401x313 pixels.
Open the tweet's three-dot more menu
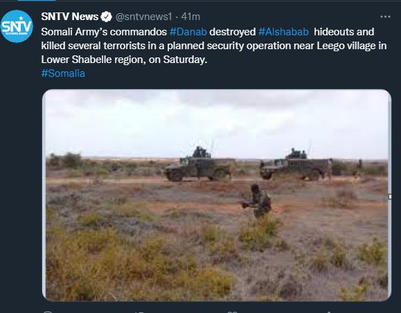point(385,17)
